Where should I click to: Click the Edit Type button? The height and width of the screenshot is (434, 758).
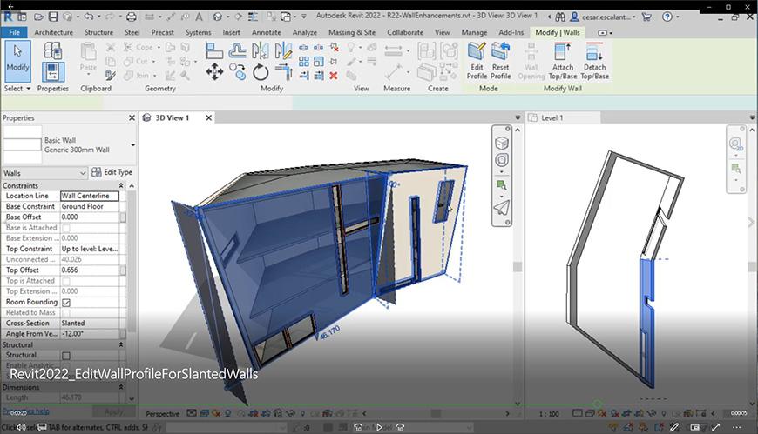(x=112, y=172)
